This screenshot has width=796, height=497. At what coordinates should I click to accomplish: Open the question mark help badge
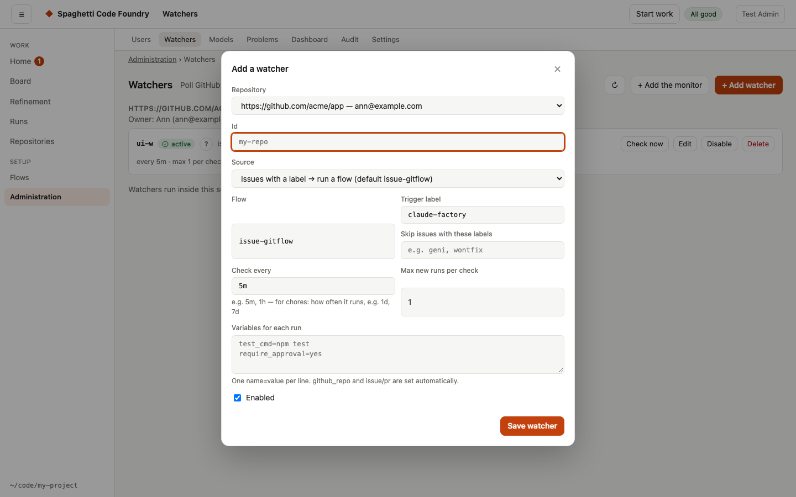(x=206, y=144)
